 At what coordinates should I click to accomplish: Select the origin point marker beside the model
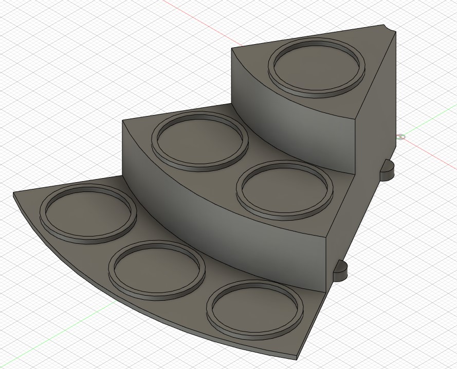coord(401,137)
